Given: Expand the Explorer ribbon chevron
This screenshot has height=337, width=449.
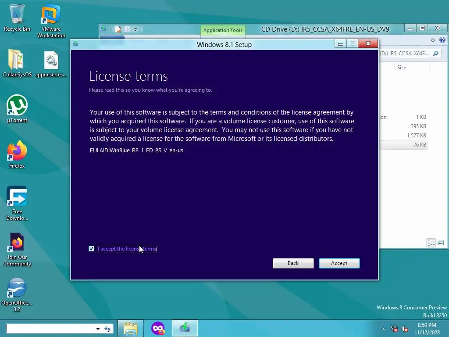Looking at the screenshot, I should coord(433,40).
